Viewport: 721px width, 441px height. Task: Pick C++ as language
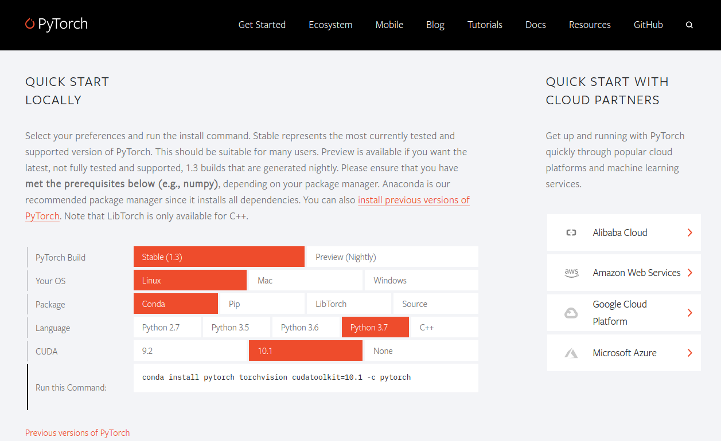[445, 327]
